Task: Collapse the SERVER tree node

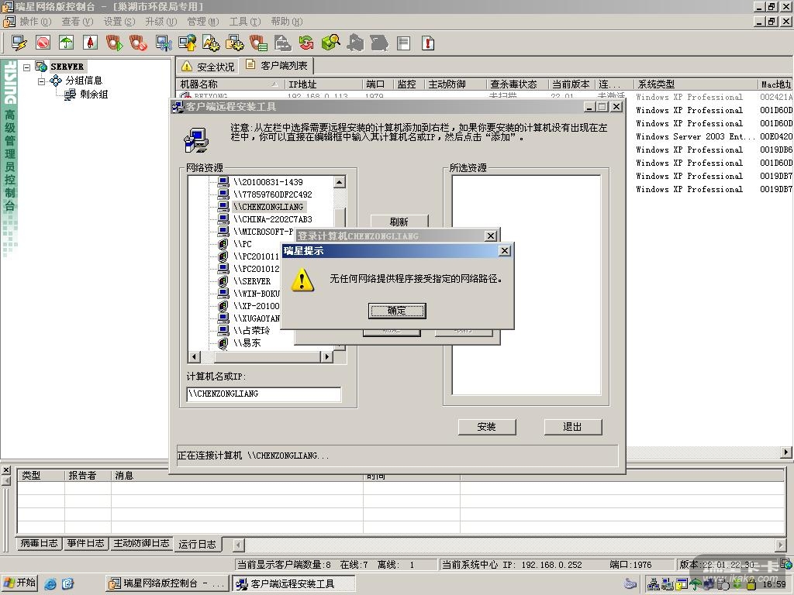Action: point(27,67)
